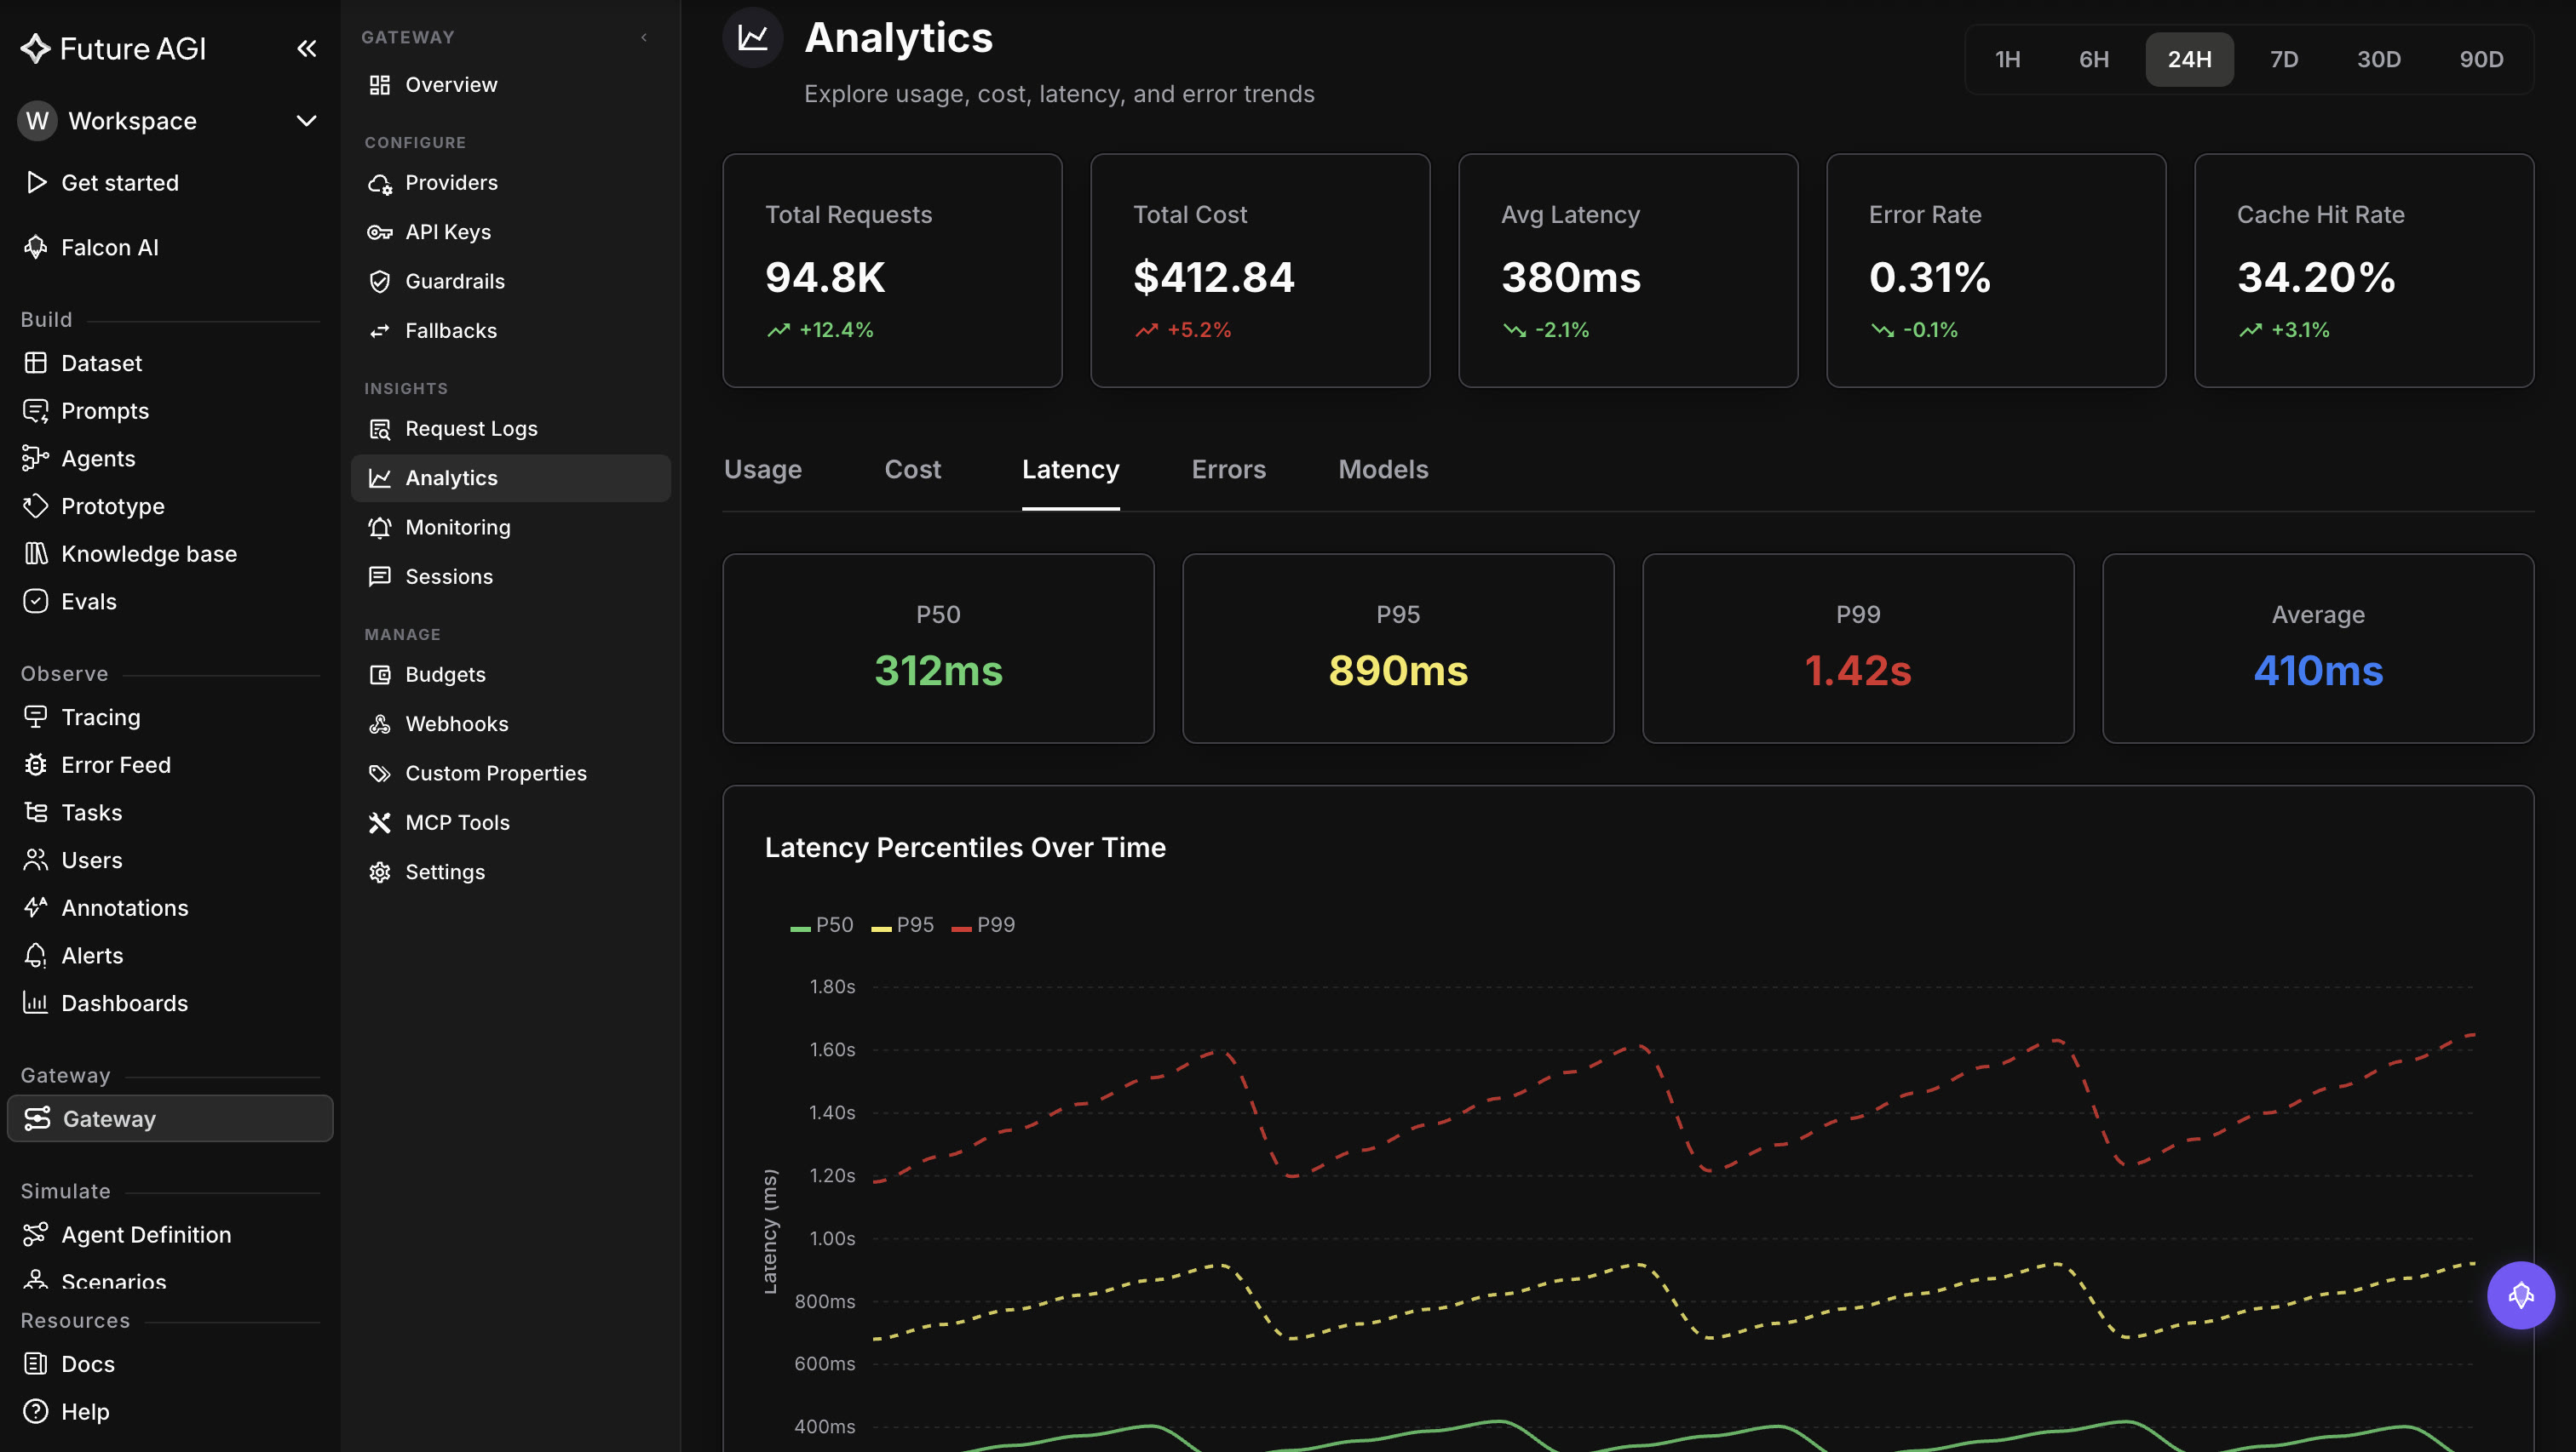Open the Knowledge base books icon
This screenshot has height=1452, width=2576.
click(x=36, y=553)
